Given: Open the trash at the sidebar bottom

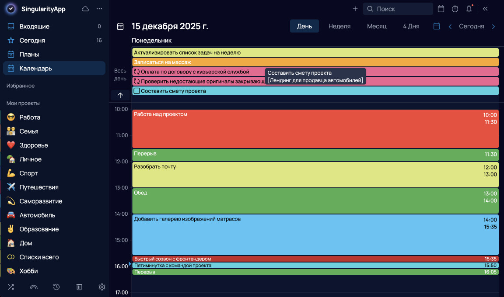Looking at the screenshot, I should [x=79, y=287].
